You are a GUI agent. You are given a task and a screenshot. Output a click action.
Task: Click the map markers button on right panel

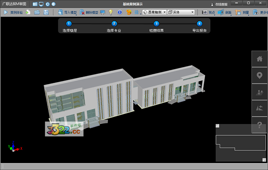259,92
